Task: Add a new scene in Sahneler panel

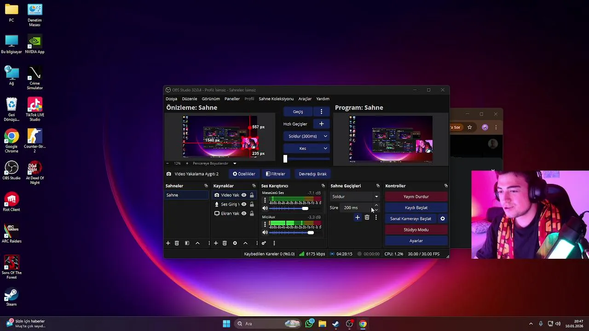Action: [x=168, y=243]
